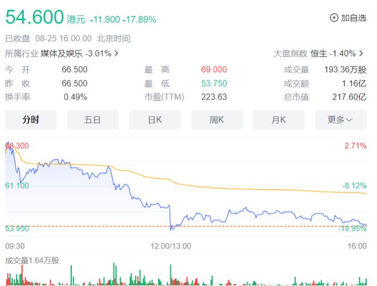Open the 周K candlestick tab
Image resolution: width=377 pixels, height=286 pixels.
tap(216, 120)
